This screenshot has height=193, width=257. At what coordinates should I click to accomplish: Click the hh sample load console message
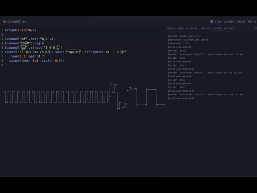point(205,72)
